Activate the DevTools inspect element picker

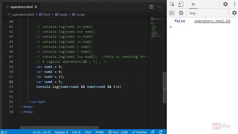click(x=172, y=4)
